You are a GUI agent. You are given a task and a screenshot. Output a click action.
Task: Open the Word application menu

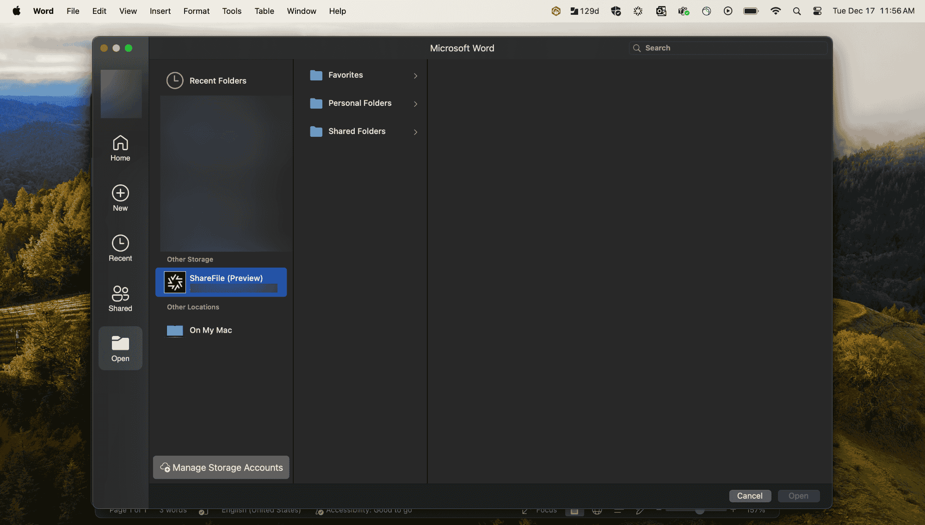[43, 11]
